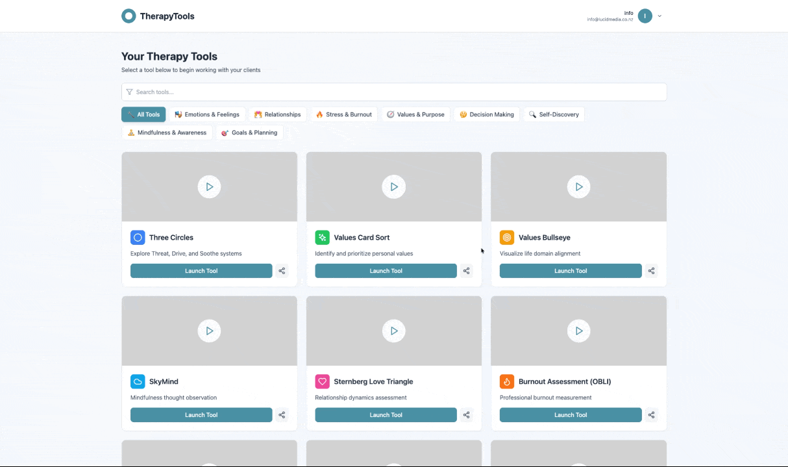Click the Values Bullseye orange target icon

click(x=507, y=238)
